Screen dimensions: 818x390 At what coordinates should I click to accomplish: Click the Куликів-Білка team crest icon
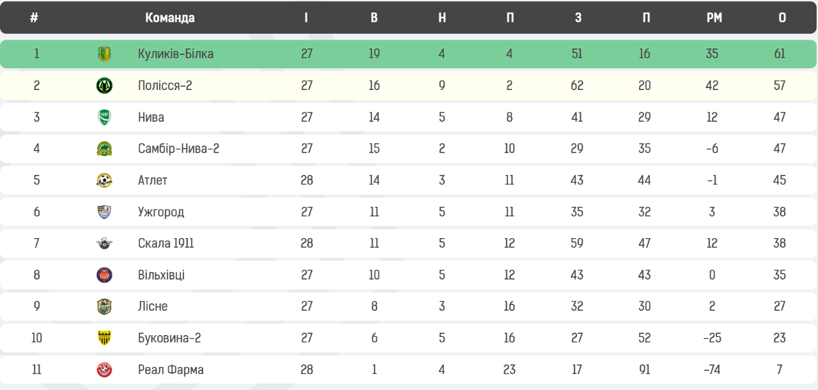[104, 54]
